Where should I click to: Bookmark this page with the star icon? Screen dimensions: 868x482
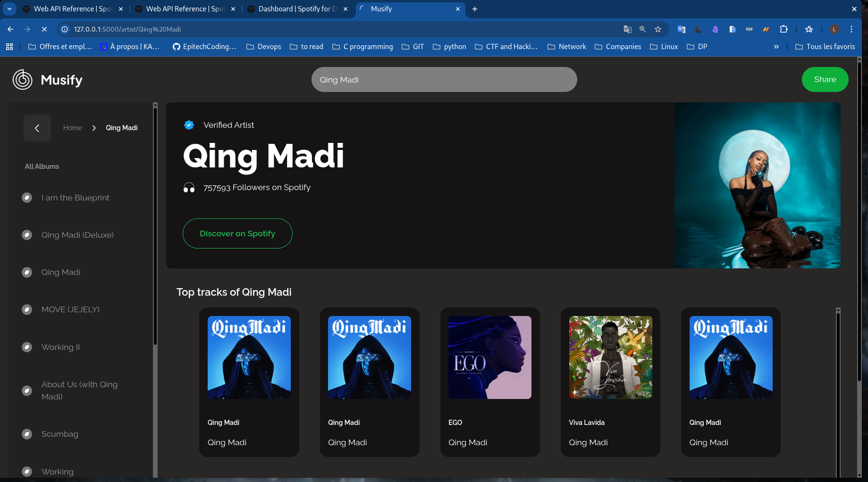point(658,29)
